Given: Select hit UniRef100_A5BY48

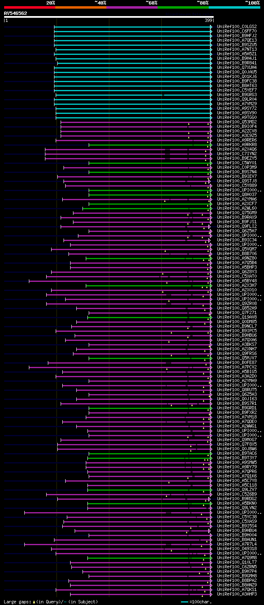Looking at the screenshot, I should 236,281.
